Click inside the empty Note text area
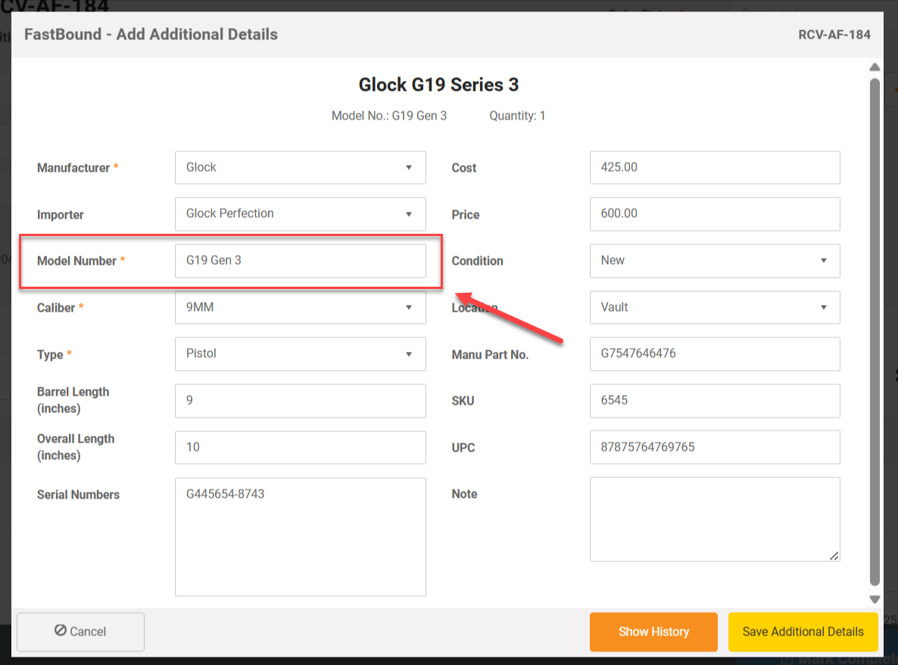Image resolution: width=898 pixels, height=665 pixels. point(715,520)
